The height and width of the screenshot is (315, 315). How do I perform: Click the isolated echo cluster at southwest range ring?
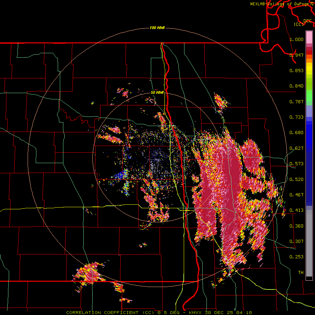pos(89,273)
